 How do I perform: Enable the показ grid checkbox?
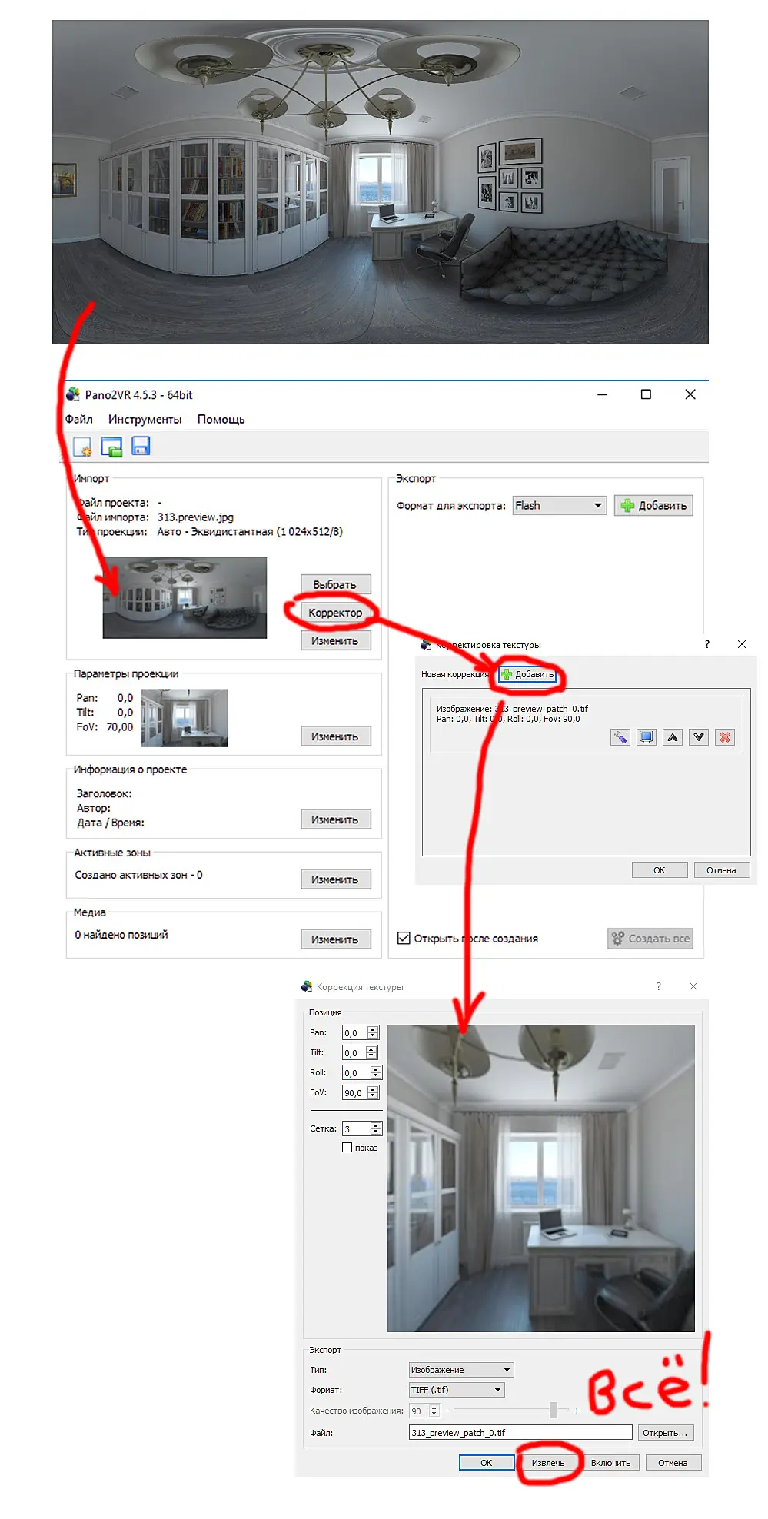click(347, 1148)
